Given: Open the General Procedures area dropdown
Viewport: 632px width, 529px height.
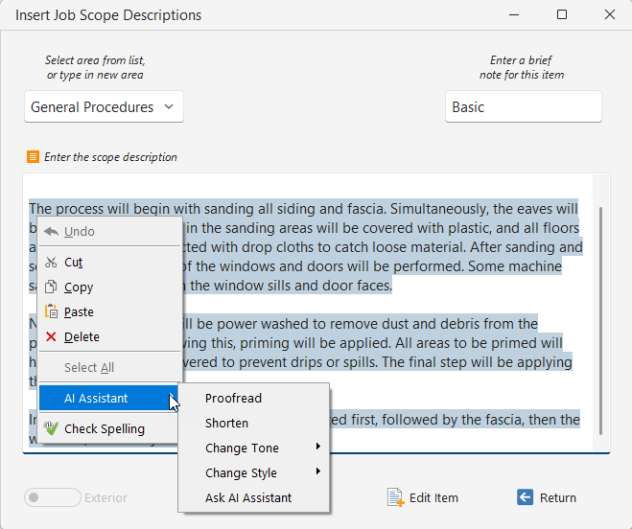Looking at the screenshot, I should [104, 106].
